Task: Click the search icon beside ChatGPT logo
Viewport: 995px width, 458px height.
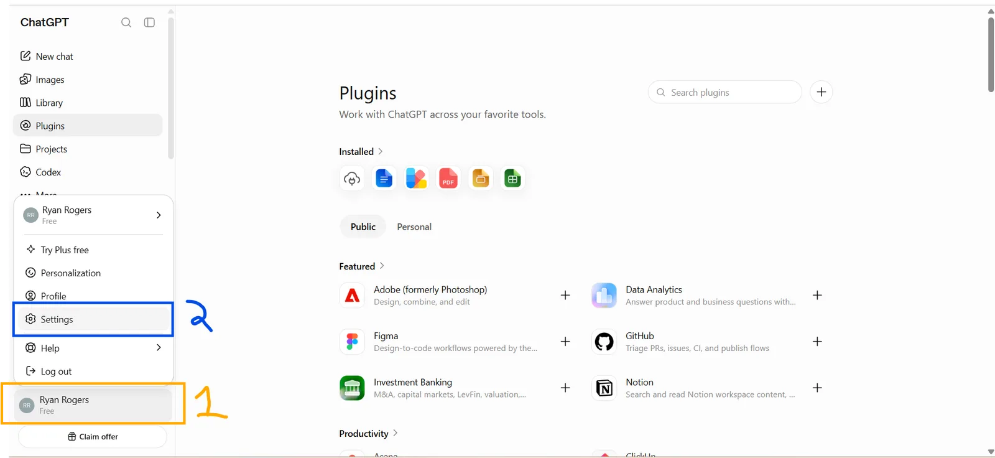Action: [126, 22]
